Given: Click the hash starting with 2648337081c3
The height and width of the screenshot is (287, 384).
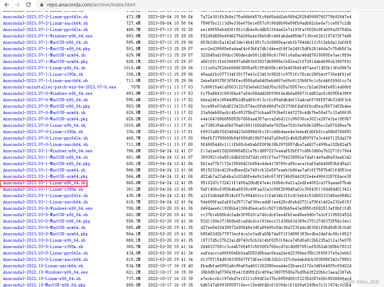Looking at the screenshot, I should point(276,247).
